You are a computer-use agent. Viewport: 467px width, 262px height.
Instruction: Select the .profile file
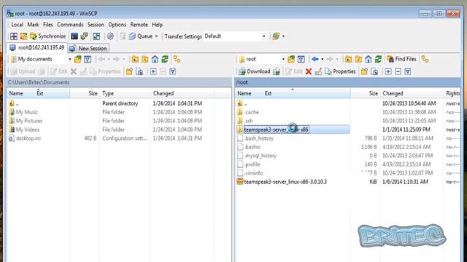[x=252, y=164]
